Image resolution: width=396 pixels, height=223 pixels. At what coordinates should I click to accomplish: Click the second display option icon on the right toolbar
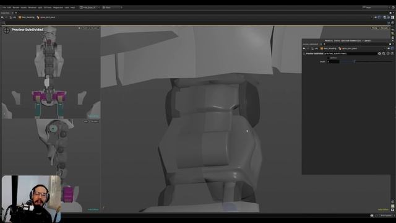pos(393,33)
